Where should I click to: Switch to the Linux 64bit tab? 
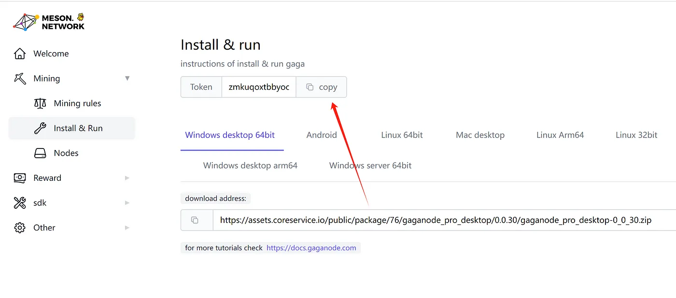402,135
